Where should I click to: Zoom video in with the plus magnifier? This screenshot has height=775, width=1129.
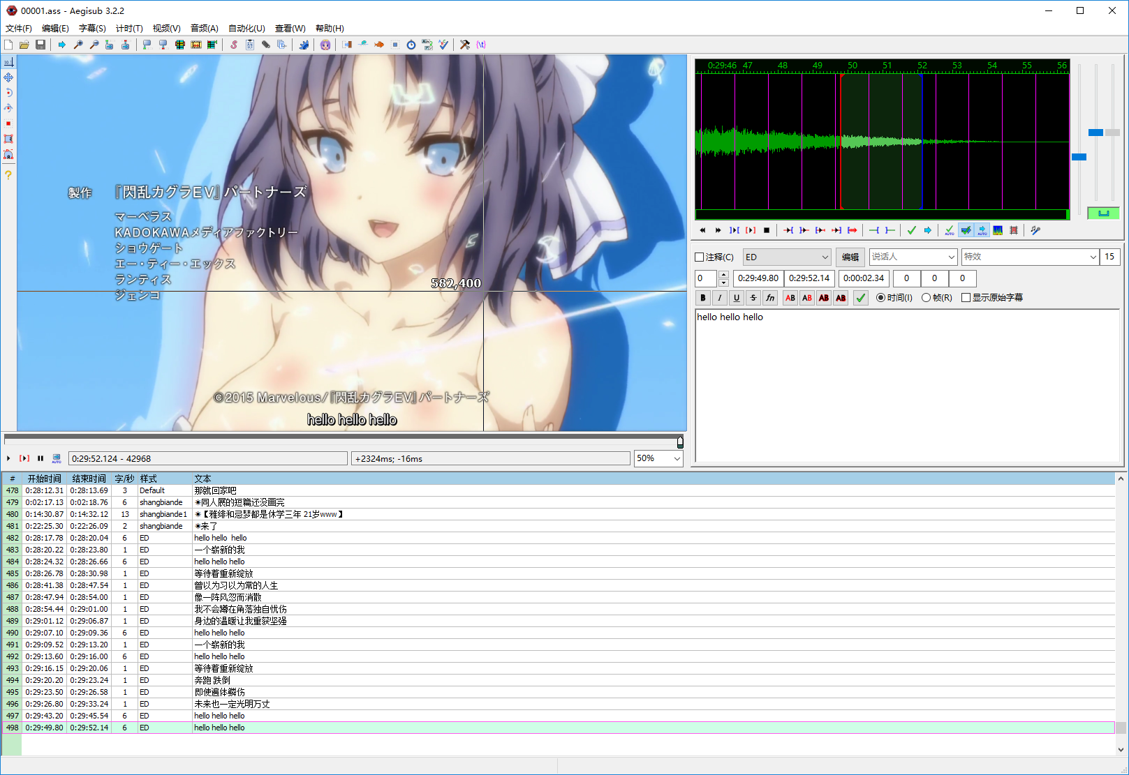click(x=78, y=45)
